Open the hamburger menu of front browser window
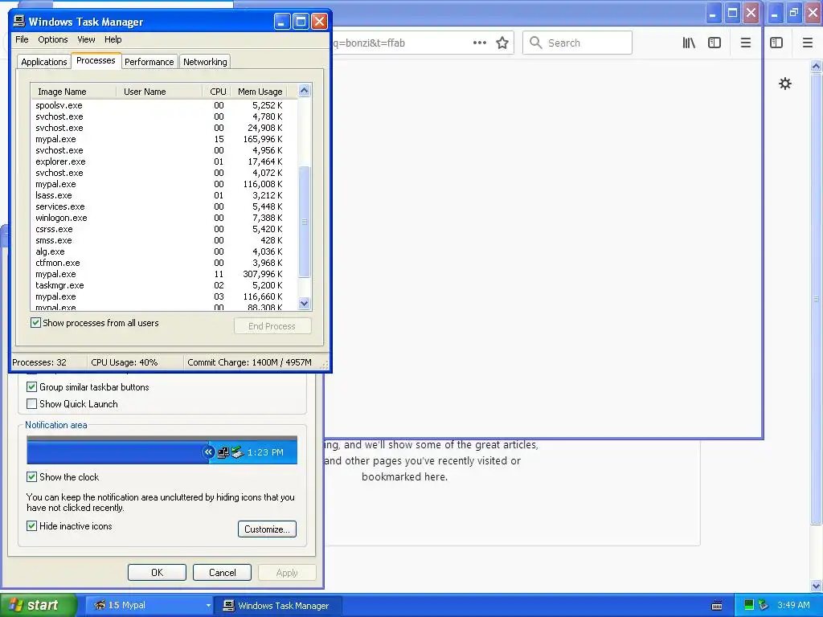823x617 pixels. point(745,43)
